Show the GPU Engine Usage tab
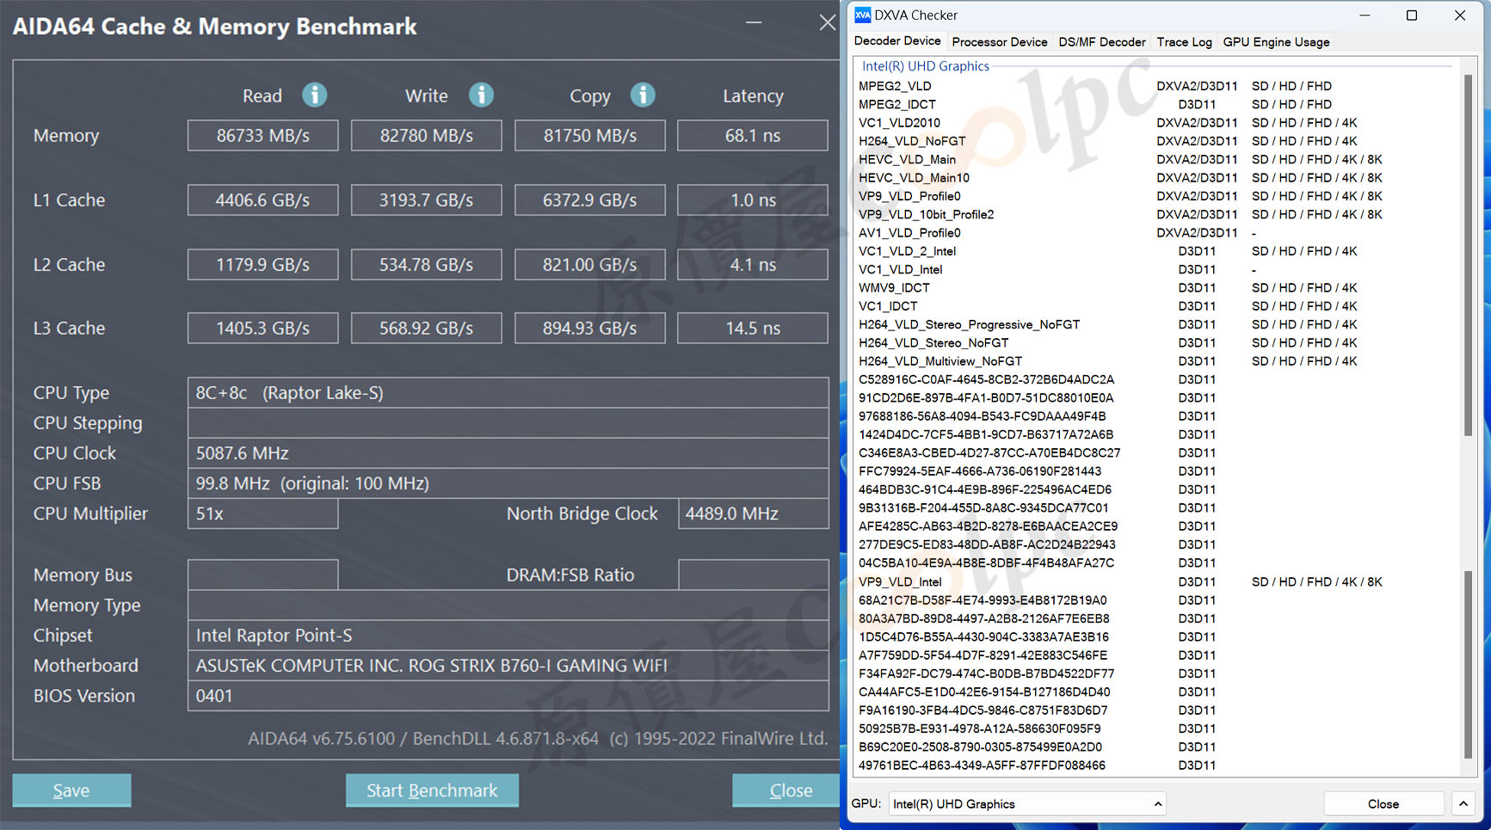1491x830 pixels. [x=1276, y=42]
